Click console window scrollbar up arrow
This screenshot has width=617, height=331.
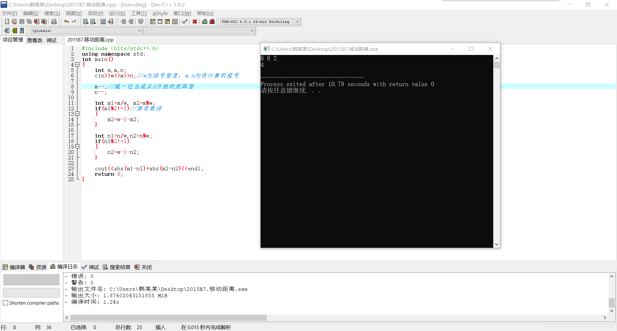point(496,58)
